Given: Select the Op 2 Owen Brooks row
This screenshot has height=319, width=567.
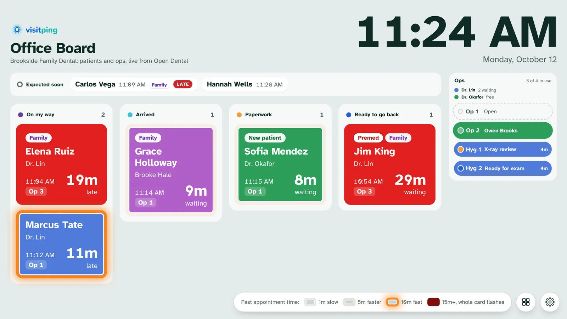Looking at the screenshot, I should point(503,130).
